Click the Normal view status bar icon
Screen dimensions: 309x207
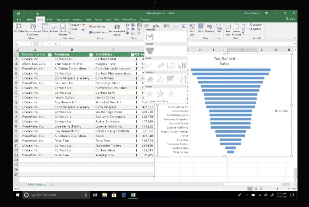[x=250, y=189]
